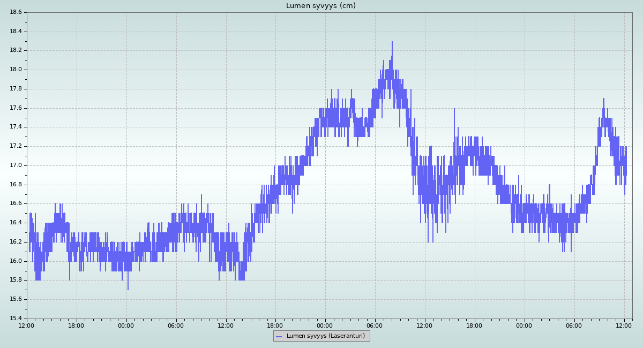Select the rightmost 06:00 x-axis label
The width and height of the screenshot is (643, 348).
574,326
